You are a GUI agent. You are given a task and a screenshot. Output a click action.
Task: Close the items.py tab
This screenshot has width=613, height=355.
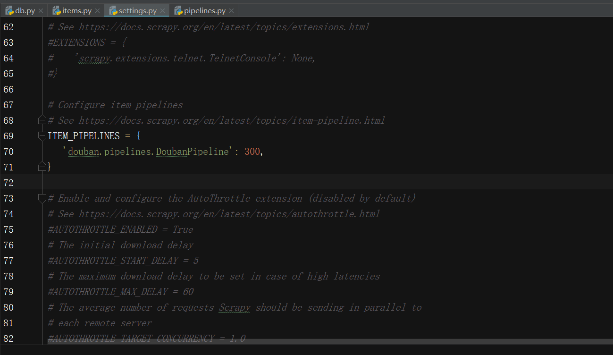point(97,11)
